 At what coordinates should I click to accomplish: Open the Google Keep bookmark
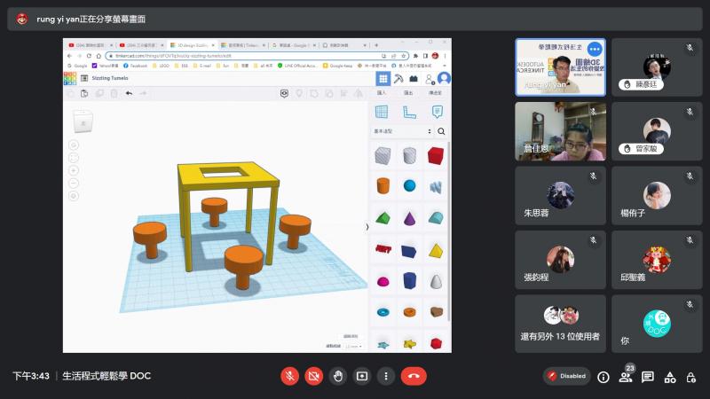pos(338,66)
